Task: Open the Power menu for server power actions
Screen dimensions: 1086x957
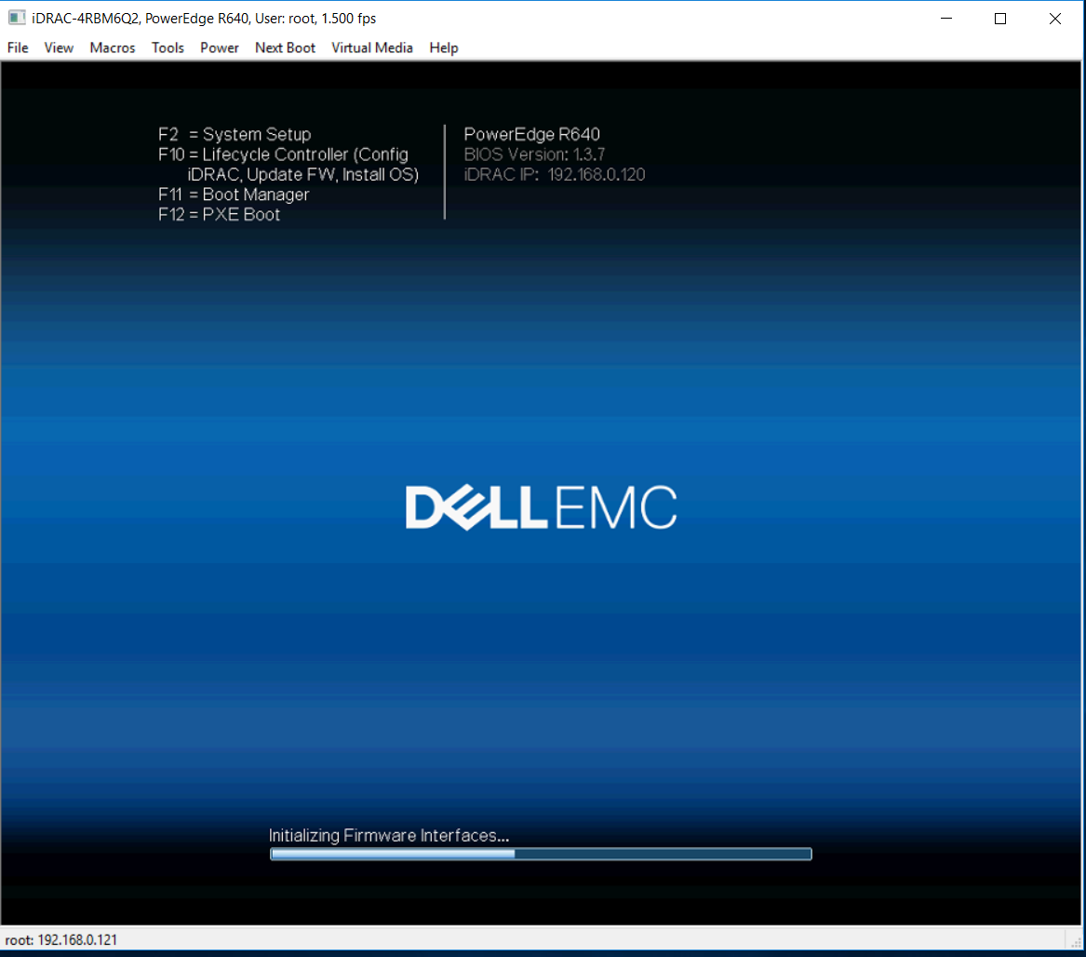Action: (x=220, y=47)
